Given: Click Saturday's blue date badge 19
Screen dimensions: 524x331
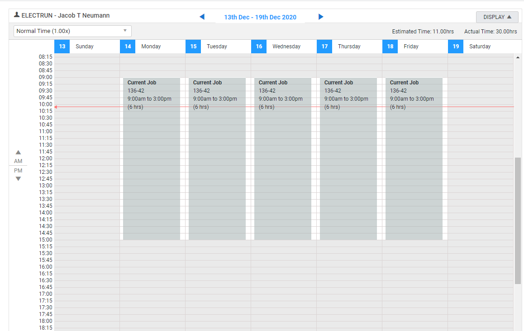Looking at the screenshot, I should (x=456, y=46).
